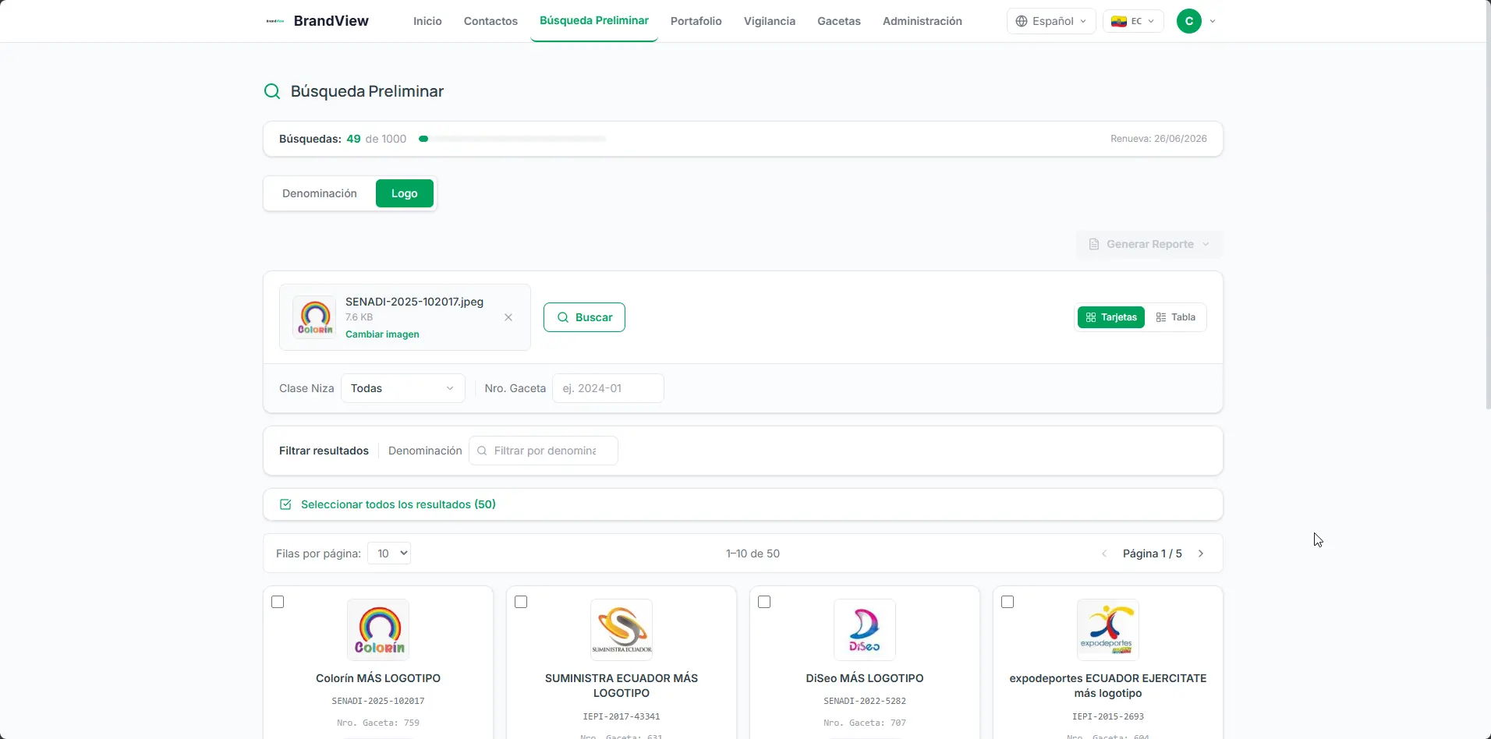Open the Contactos tab
The width and height of the screenshot is (1491, 739).
click(x=491, y=21)
